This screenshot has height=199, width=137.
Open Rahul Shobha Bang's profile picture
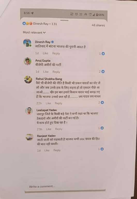click(28, 80)
